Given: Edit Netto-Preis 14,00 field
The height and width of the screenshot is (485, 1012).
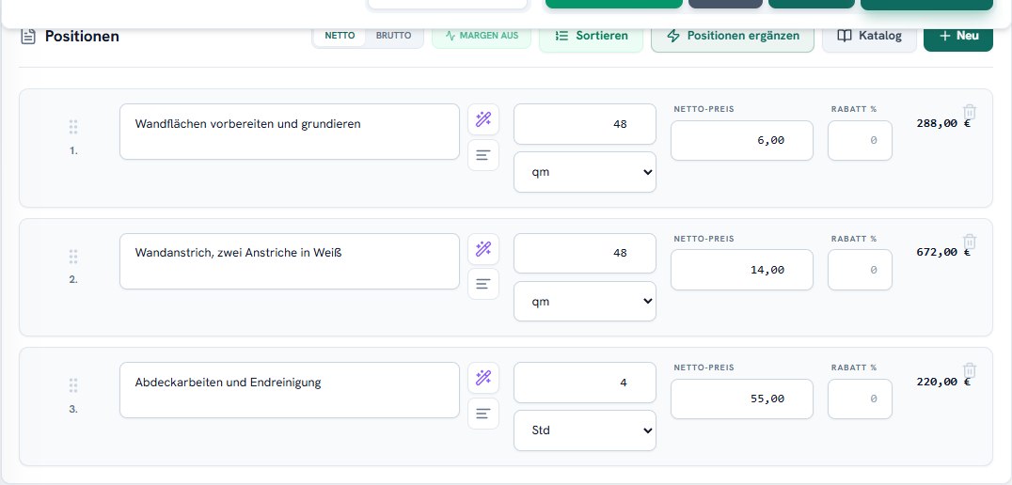Looking at the screenshot, I should pos(741,270).
